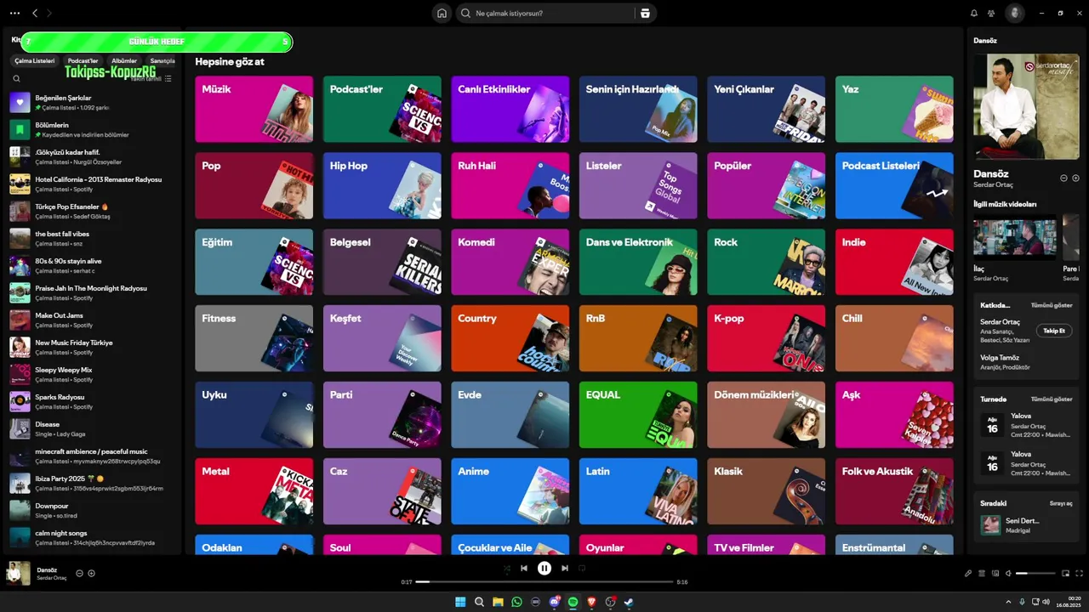Filter library by Podcast'ler
This screenshot has height=612, width=1089.
83,61
